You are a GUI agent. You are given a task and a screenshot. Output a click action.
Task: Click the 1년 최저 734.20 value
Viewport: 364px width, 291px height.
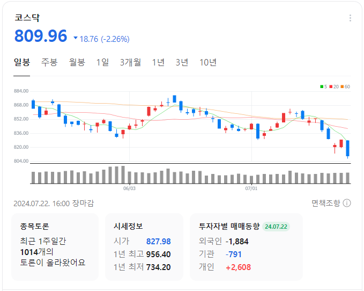click(159, 267)
